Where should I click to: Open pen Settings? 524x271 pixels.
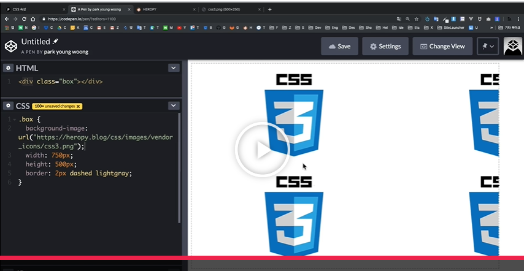click(385, 47)
